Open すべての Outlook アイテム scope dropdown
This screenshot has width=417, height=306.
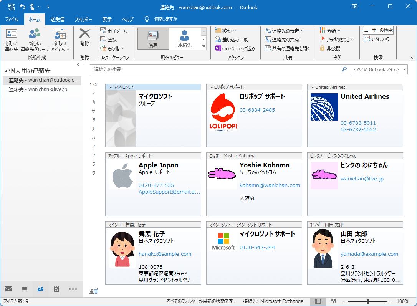pyautogui.click(x=379, y=69)
